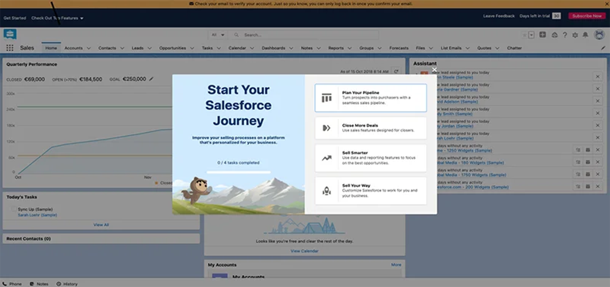
Task: Click in the global Search field
Action: [303, 35]
